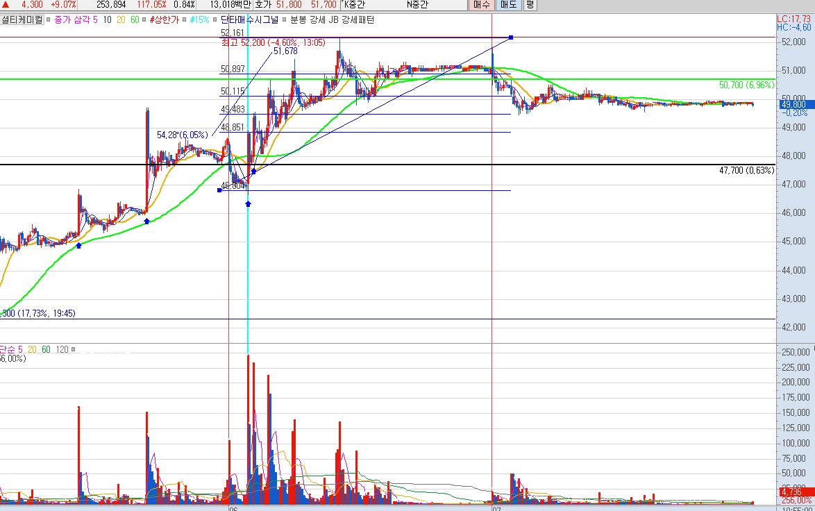Click the 매수 buy button

coord(481,5)
